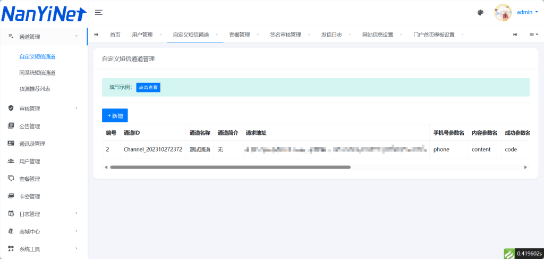Click the 卡密管理 card icon
544x259 pixels.
coord(11,196)
